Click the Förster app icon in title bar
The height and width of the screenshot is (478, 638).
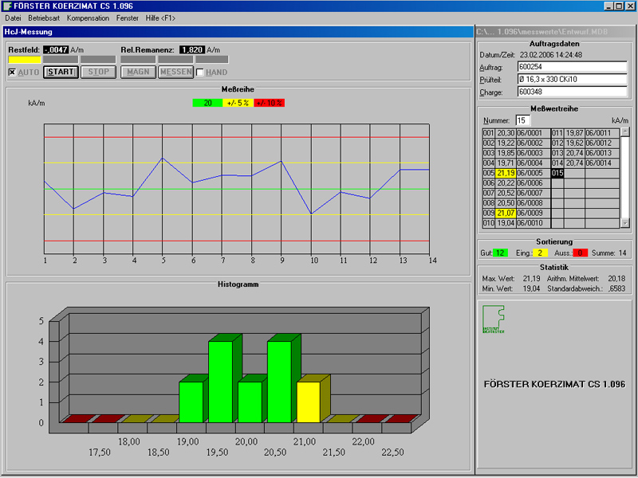coord(7,6)
